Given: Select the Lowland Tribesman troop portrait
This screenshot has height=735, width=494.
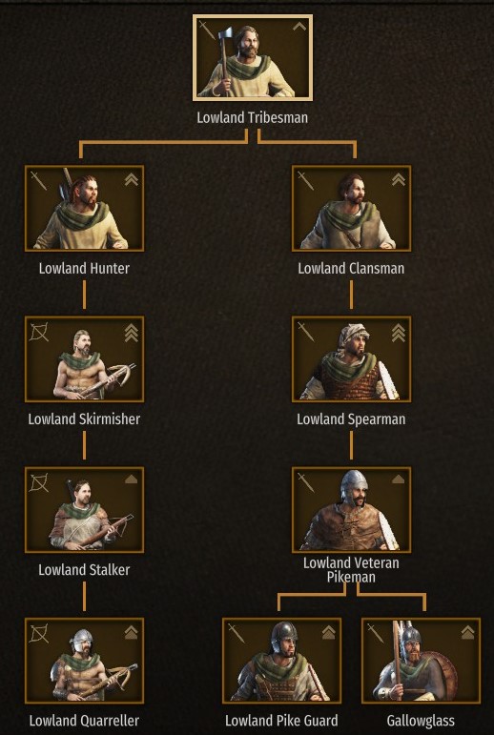Looking at the screenshot, I should pyautogui.click(x=253, y=57).
